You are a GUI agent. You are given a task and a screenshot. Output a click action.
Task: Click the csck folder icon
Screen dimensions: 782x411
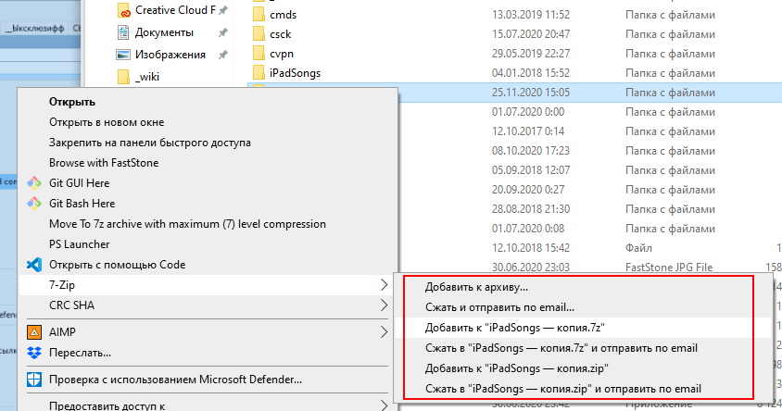click(259, 34)
